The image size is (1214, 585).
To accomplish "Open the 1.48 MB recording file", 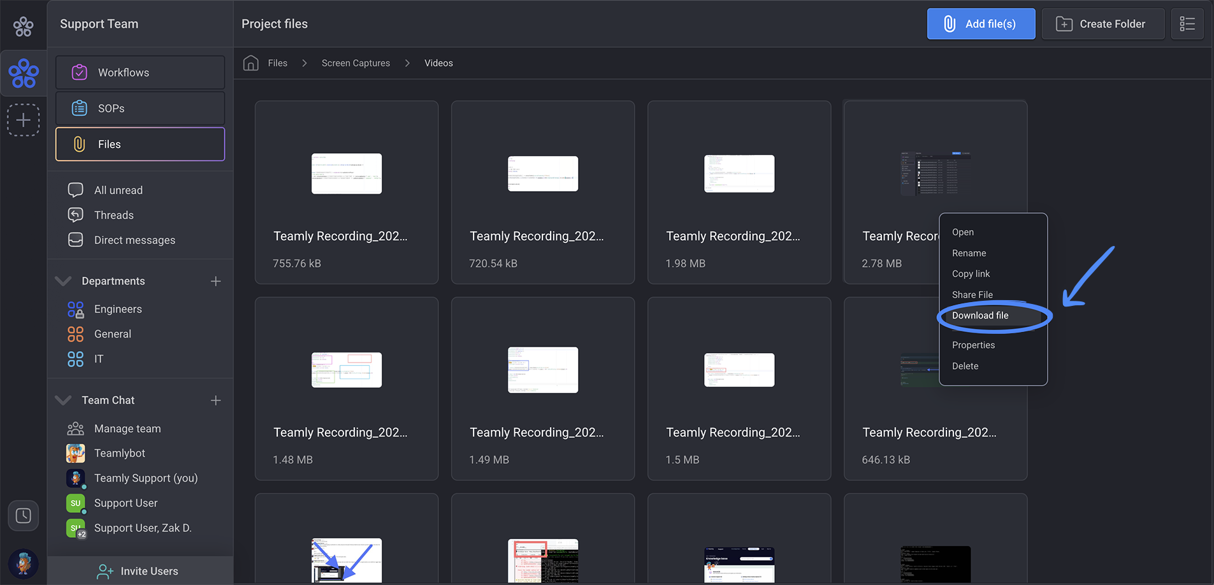I will 347,389.
